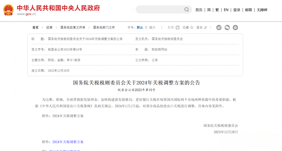The width and height of the screenshot is (282, 151).
Task: Open the 登录 login link
Action: coord(237,10)
